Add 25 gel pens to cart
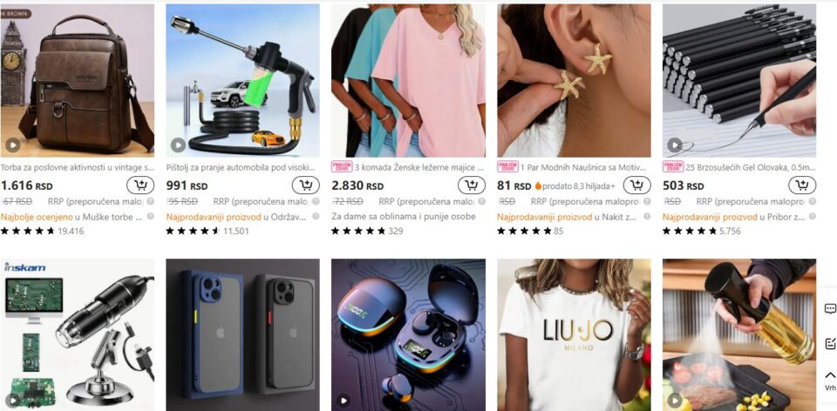Viewport: 837px width, 411px height. [x=802, y=185]
